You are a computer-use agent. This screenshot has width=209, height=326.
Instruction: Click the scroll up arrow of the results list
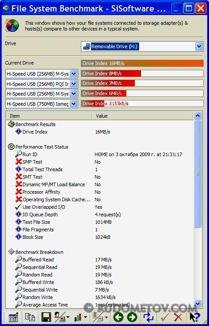[x=198, y=115]
